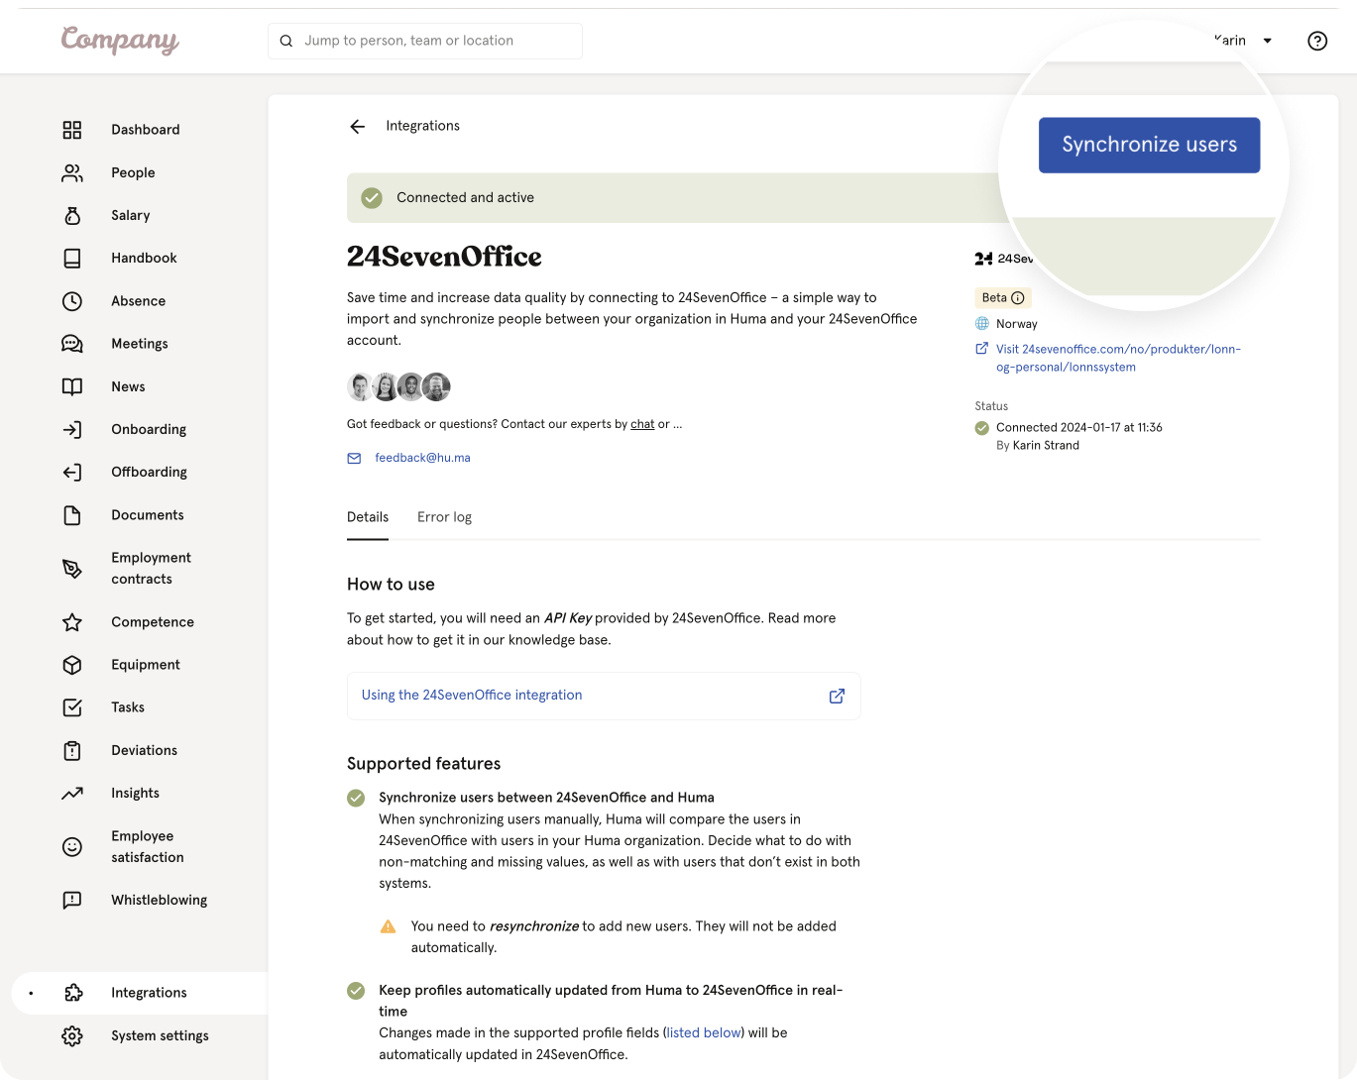
Task: Click the By Karin Strand text
Action: click(1038, 446)
